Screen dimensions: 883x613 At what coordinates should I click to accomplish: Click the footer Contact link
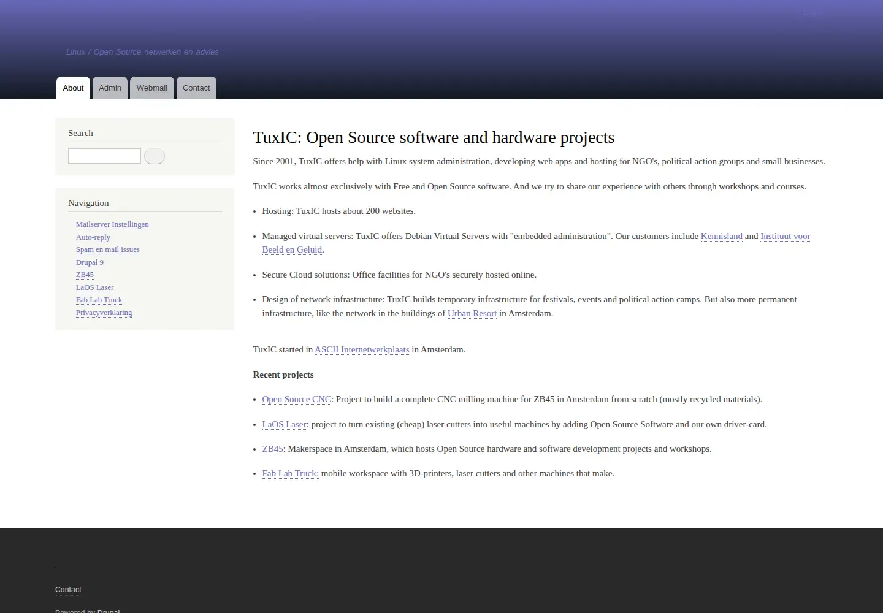click(x=68, y=590)
